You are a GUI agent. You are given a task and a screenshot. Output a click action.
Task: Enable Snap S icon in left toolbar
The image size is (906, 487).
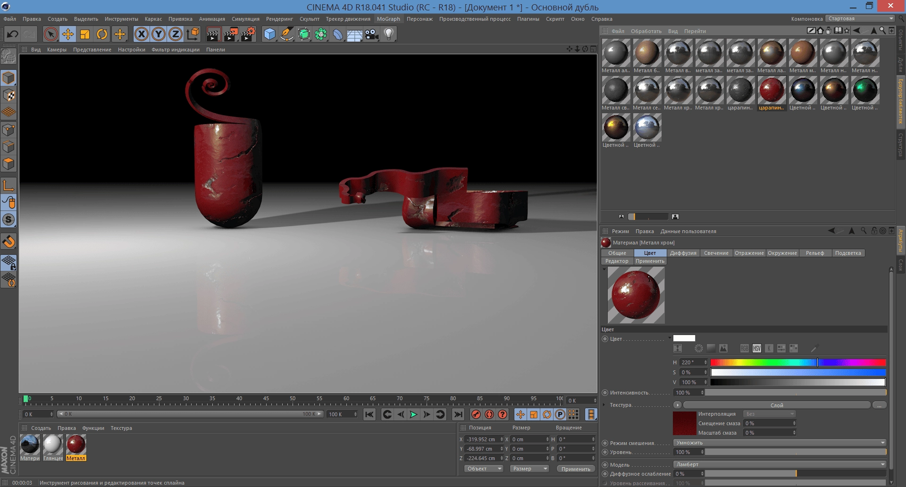(x=8, y=219)
